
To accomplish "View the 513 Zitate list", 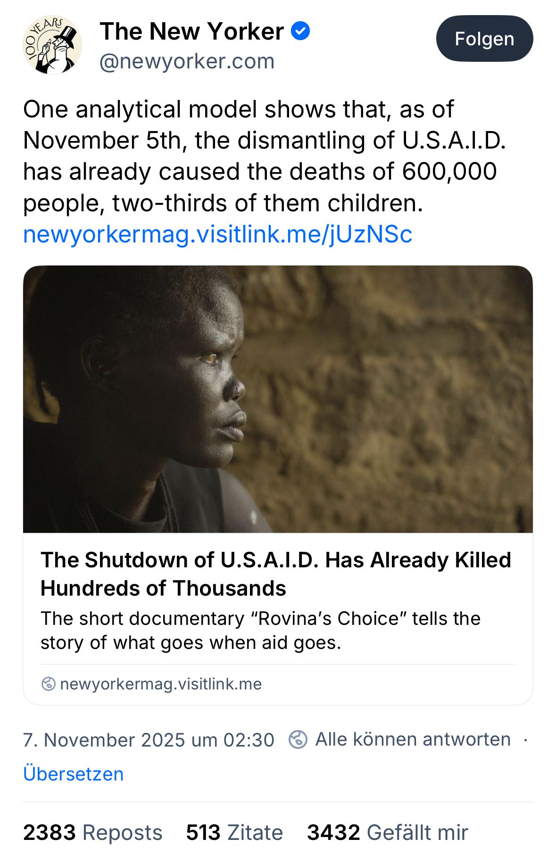I will (x=234, y=832).
